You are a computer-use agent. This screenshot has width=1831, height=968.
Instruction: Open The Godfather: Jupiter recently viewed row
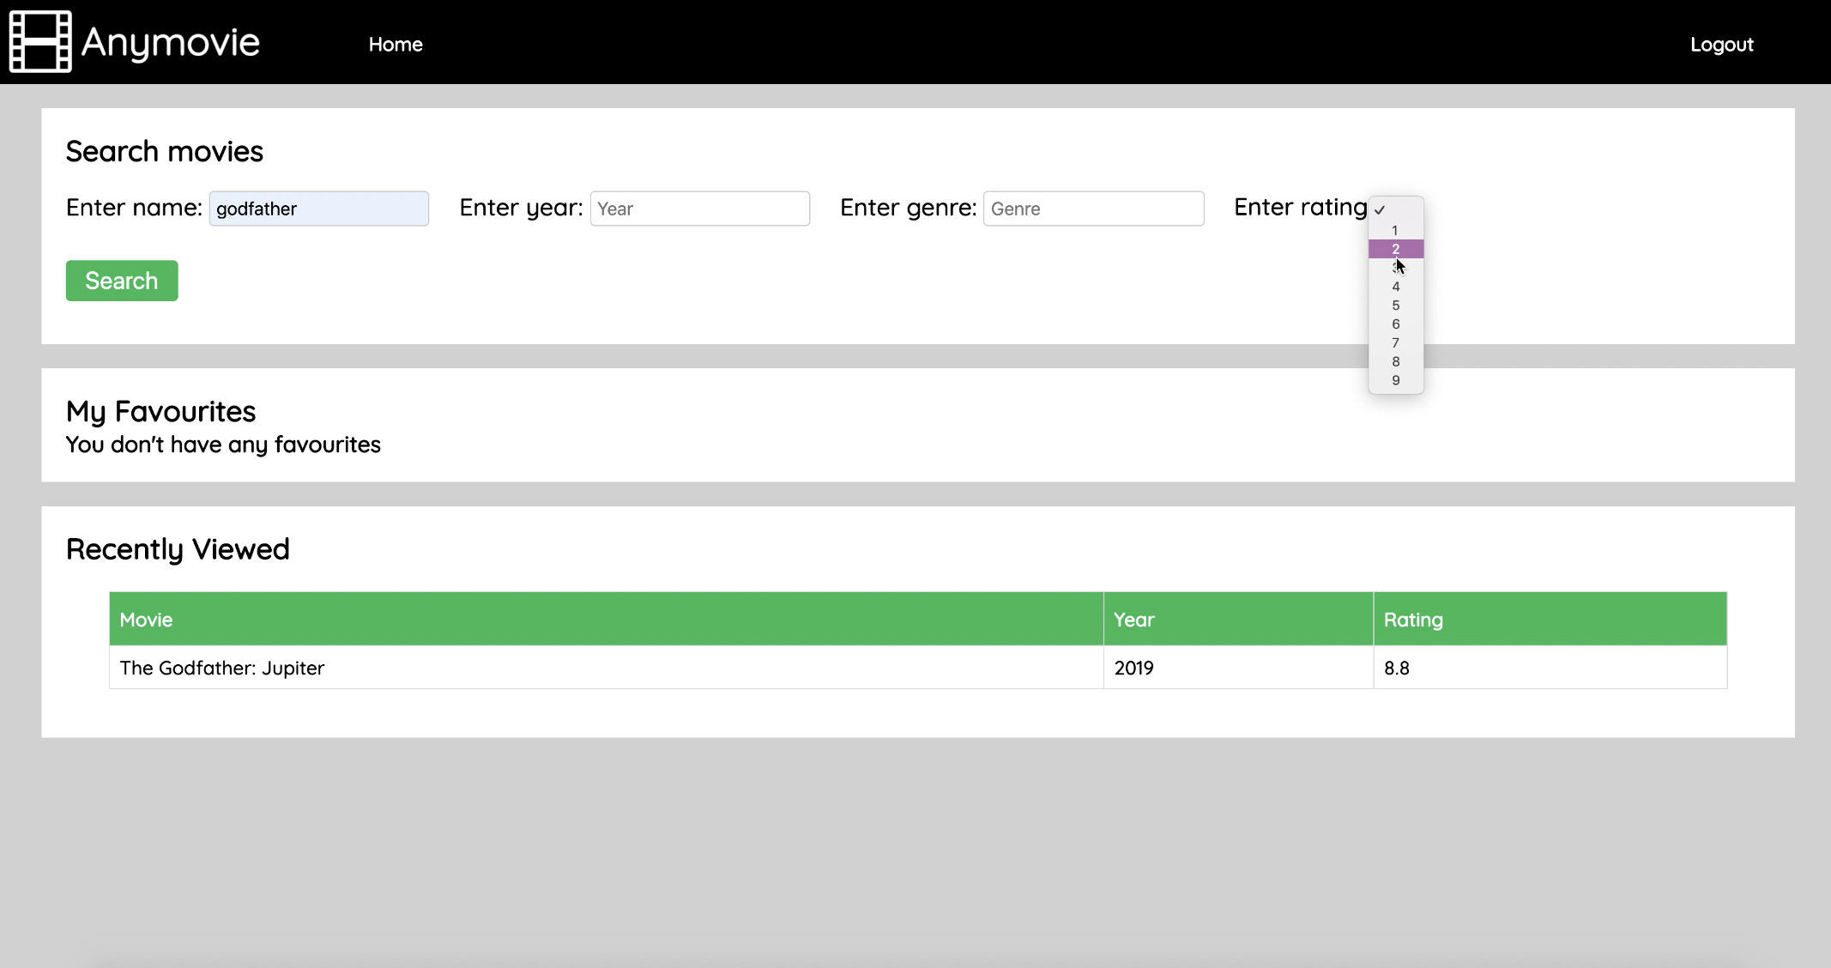222,668
